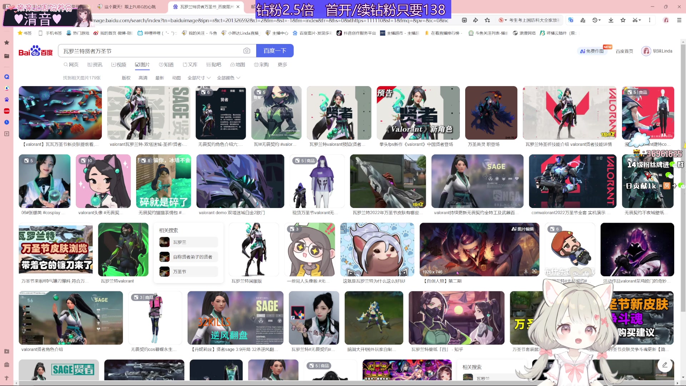Click the AI图片编辑 button on the image
This screenshot has width=686, height=386.
[522, 229]
